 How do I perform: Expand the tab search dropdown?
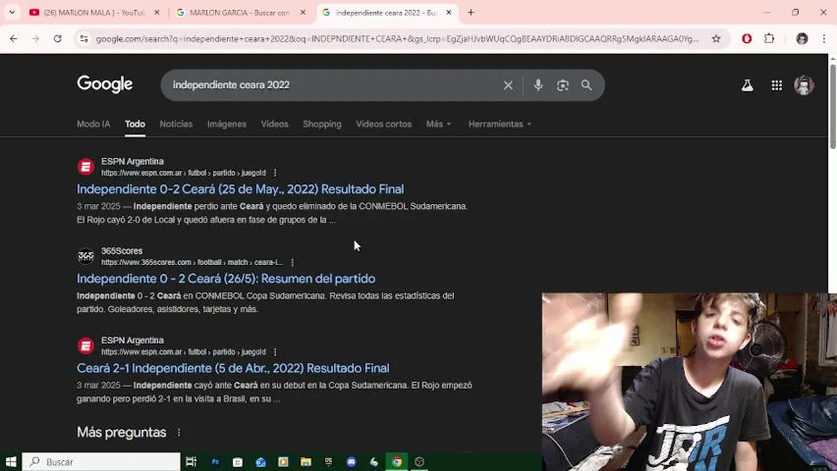point(12,12)
